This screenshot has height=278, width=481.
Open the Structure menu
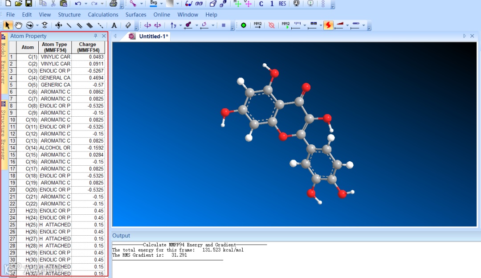coord(69,14)
